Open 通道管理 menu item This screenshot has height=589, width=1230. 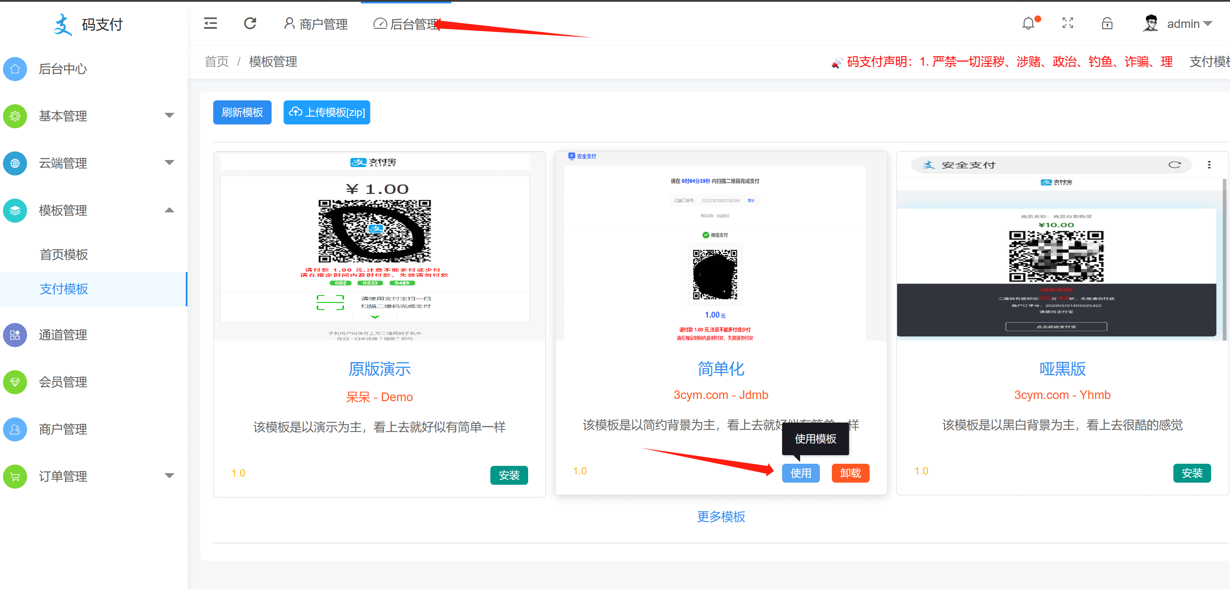point(63,335)
